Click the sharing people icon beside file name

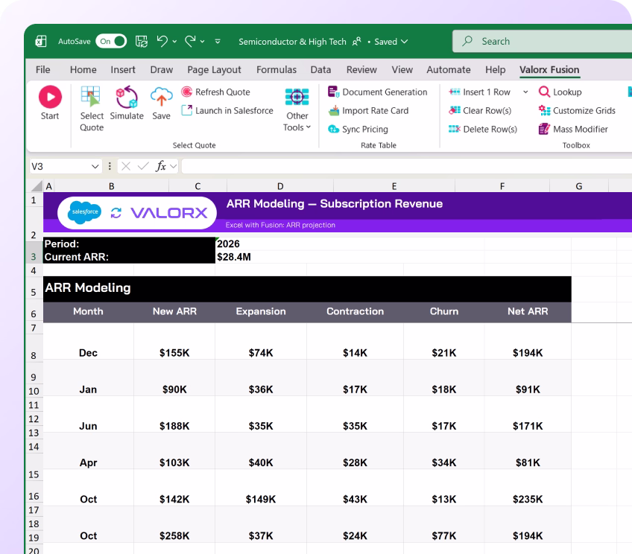pos(357,42)
